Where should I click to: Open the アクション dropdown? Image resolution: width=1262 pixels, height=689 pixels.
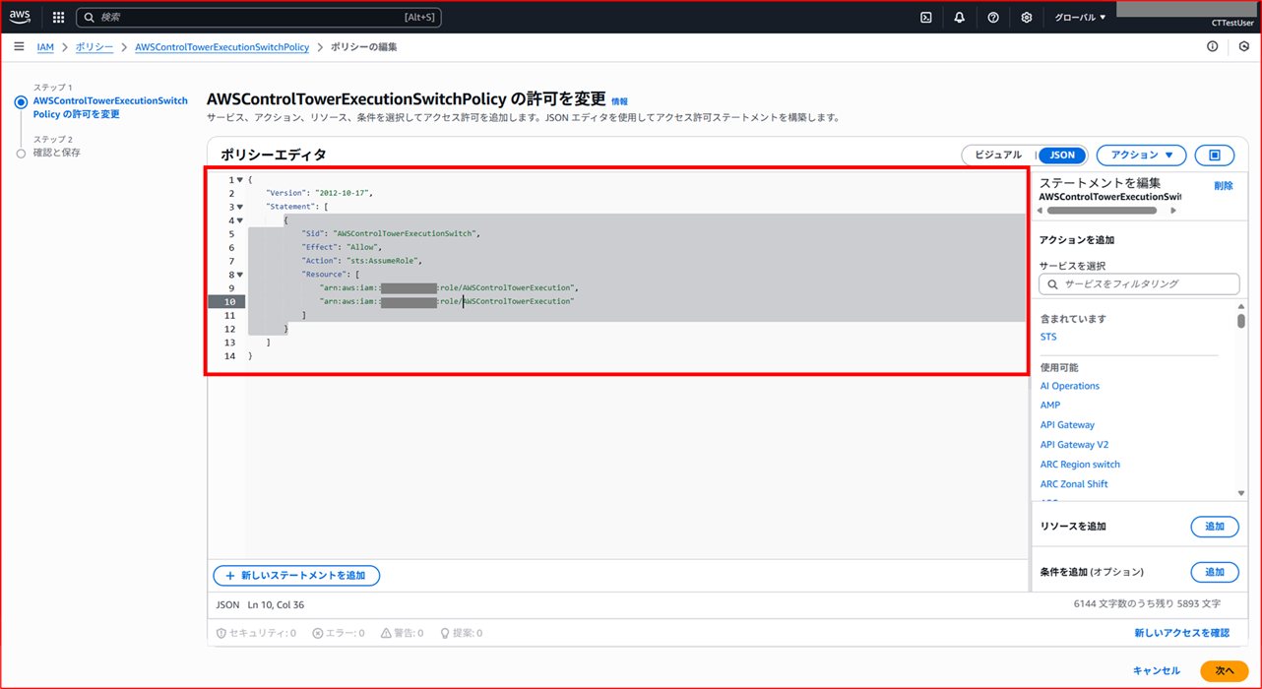[x=1140, y=155]
